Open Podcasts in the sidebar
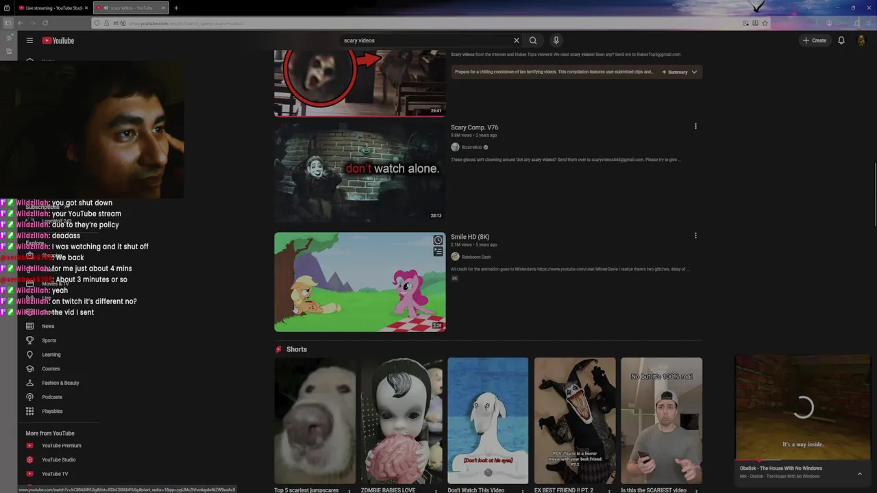Screen dimensions: 877x493 (52, 397)
